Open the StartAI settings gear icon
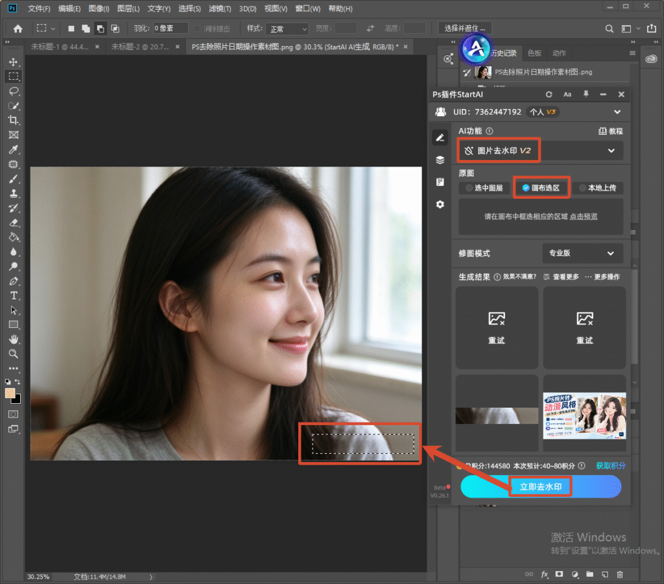 point(440,204)
